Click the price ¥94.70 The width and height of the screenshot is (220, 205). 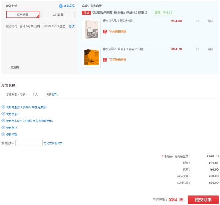[176, 49]
